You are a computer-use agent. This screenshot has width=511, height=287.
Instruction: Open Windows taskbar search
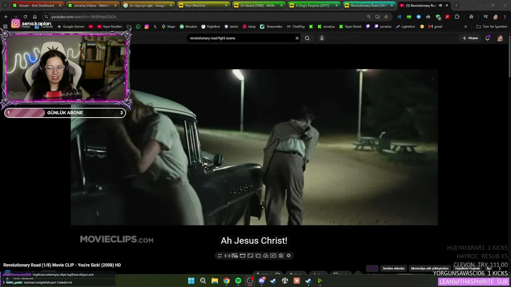coord(203,281)
